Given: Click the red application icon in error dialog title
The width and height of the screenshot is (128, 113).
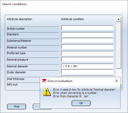Looking at the screenshot, I should coord(44,81).
